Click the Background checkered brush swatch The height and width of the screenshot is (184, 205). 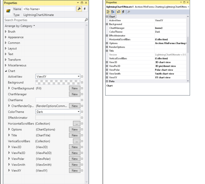pyautogui.click(x=58, y=82)
